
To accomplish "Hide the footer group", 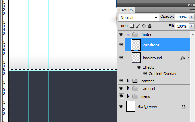I will tap(121, 34).
